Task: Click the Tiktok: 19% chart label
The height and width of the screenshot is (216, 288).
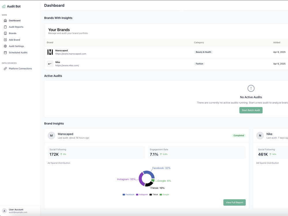Action: click(158, 188)
